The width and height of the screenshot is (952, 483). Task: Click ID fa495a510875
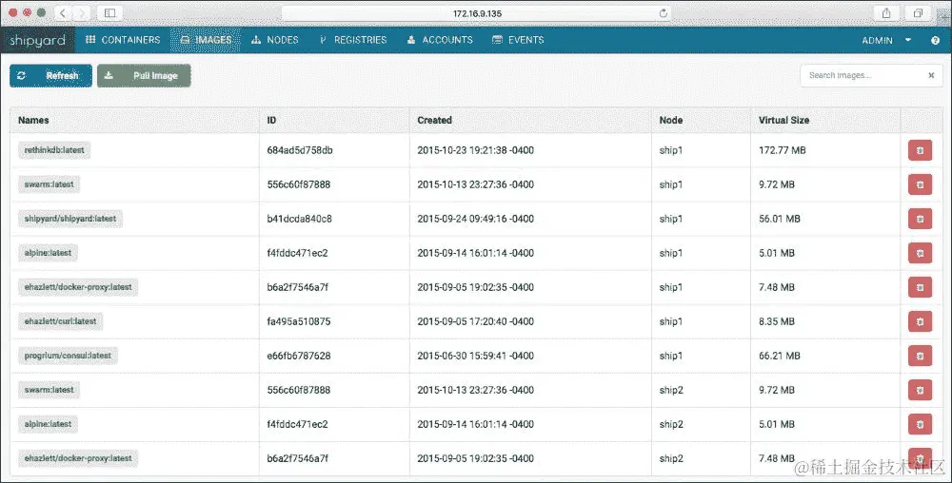pyautogui.click(x=299, y=321)
